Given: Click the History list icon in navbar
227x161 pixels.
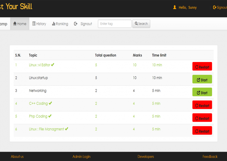Looking at the screenshot, I should [x=34, y=24].
